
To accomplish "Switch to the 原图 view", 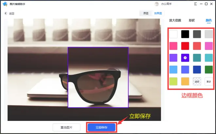I will pos(146,13).
